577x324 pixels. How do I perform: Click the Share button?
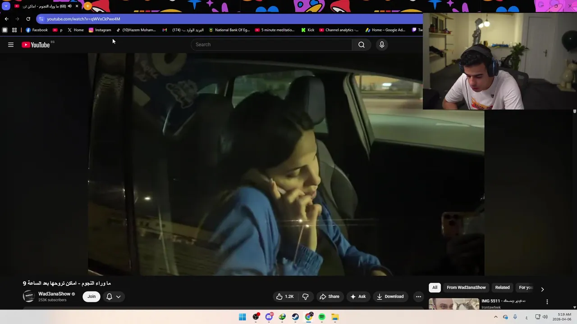coord(330,297)
